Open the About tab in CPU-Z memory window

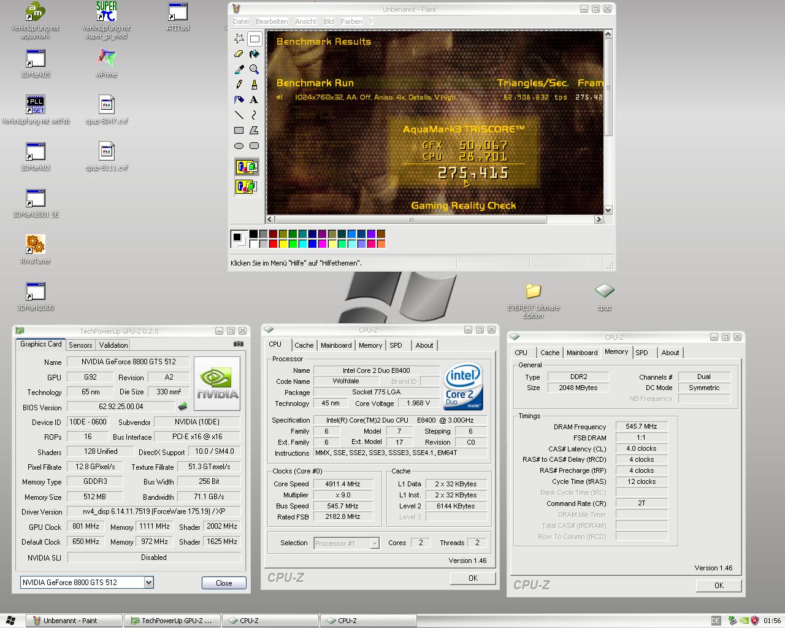670,353
